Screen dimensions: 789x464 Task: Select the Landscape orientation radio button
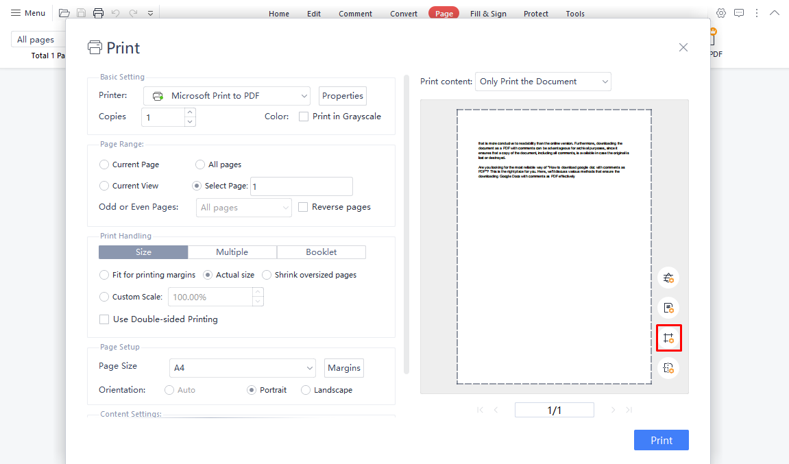306,390
